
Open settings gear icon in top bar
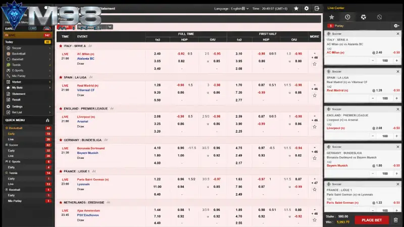[307, 9]
